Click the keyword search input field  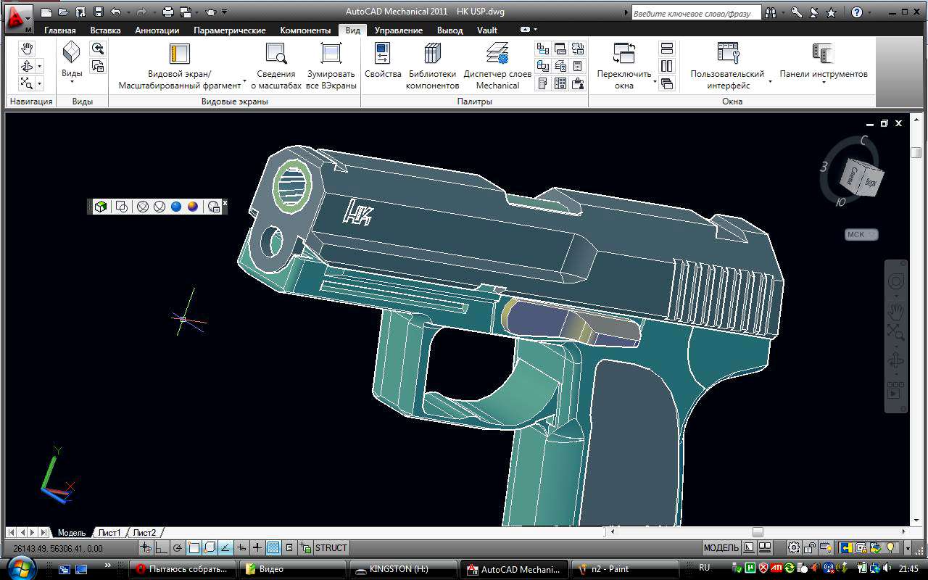696,13
